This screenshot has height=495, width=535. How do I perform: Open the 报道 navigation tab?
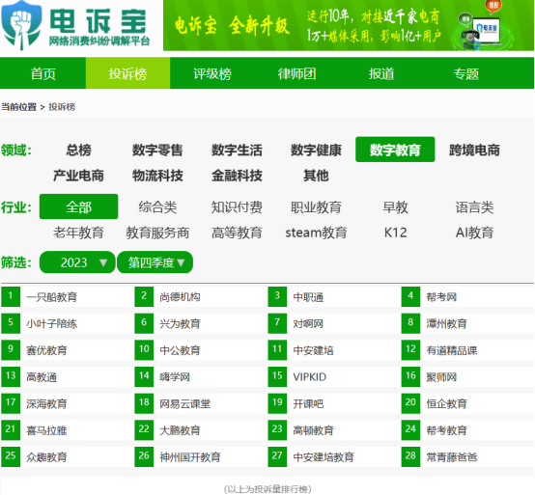(381, 73)
